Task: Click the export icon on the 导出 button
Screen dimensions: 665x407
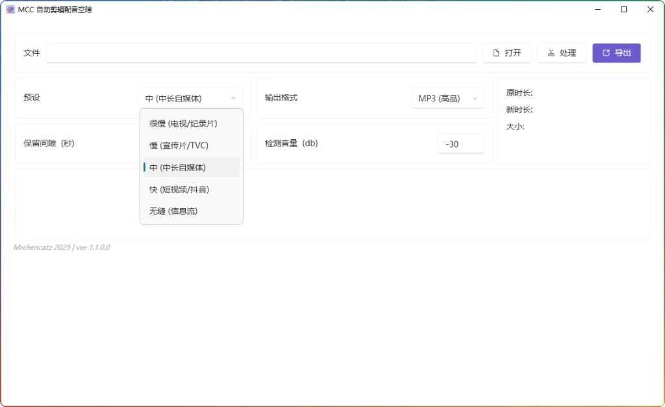Action: pyautogui.click(x=607, y=53)
